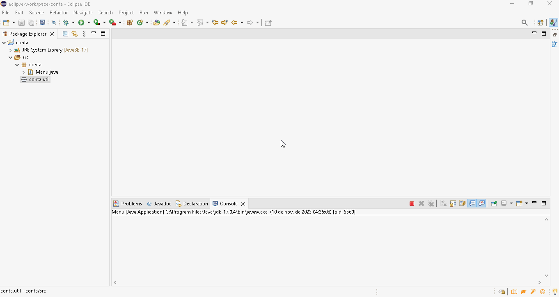The image size is (559, 297).
Task: Run the program with green play icon
Action: pos(81,22)
